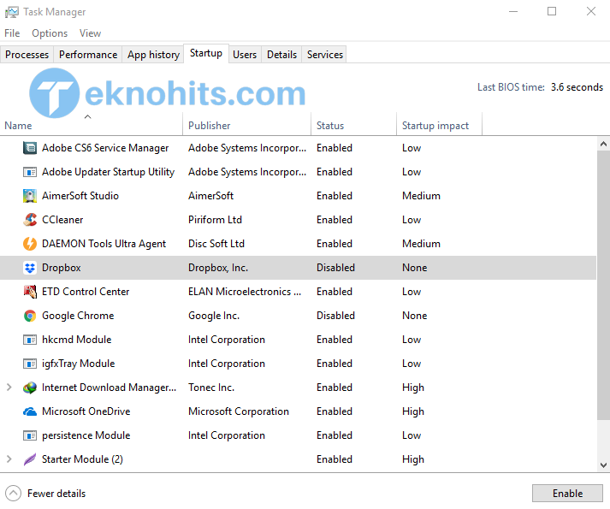The height and width of the screenshot is (509, 610).
Task: Expand the Starter Module (2) group
Action: [x=9, y=459]
